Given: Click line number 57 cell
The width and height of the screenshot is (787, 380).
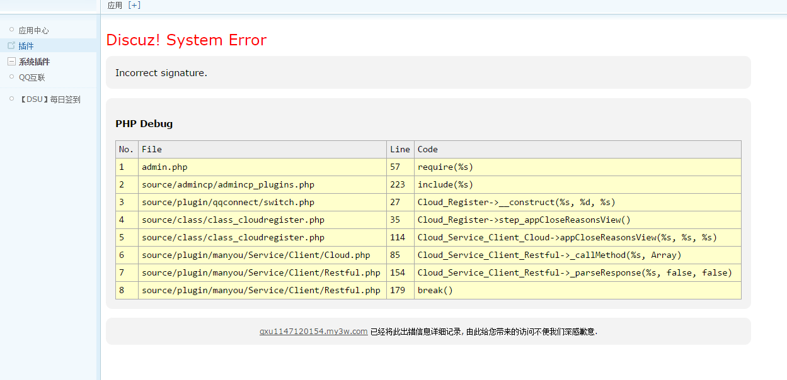Looking at the screenshot, I should [400, 167].
